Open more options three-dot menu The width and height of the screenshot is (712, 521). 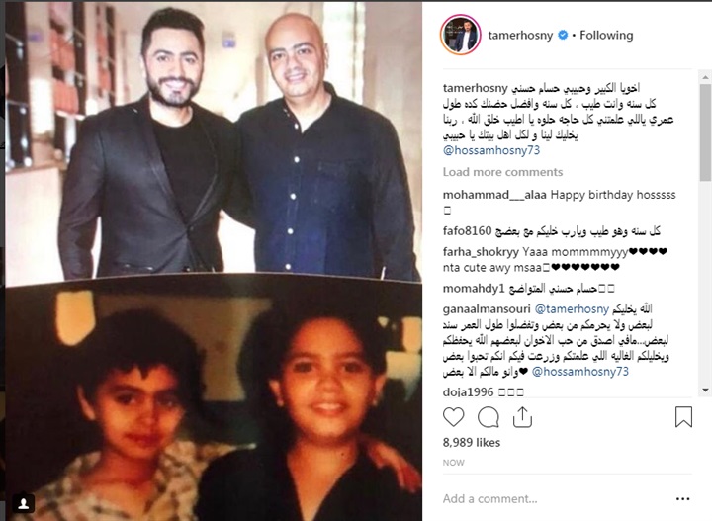[683, 499]
